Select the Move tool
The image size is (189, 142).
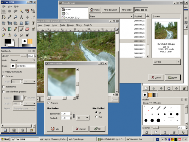tap(27, 17)
